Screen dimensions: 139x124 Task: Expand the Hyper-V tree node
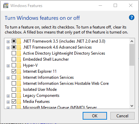point(8,66)
